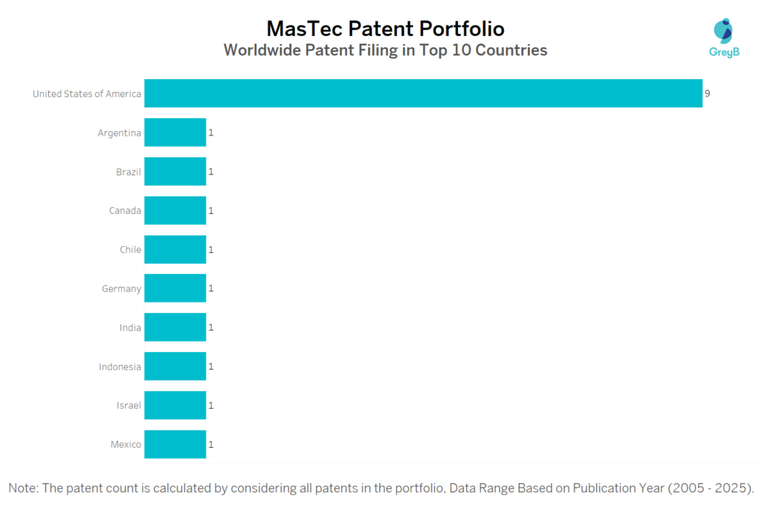Click the GreyB brand text
This screenshot has width=771, height=514.
point(724,53)
